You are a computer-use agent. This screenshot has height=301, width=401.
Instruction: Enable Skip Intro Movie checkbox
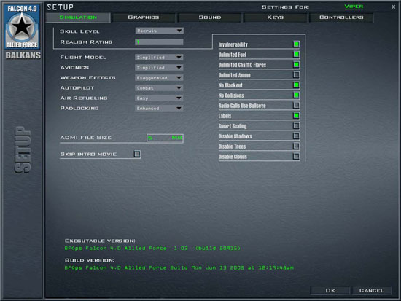[x=137, y=154]
